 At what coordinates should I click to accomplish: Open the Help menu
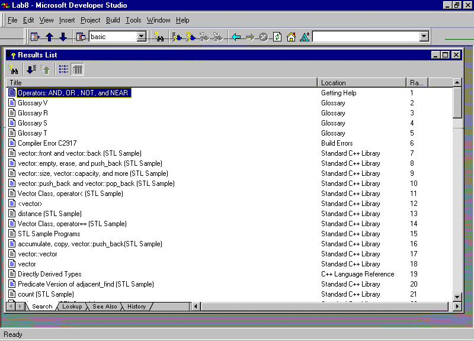click(182, 20)
